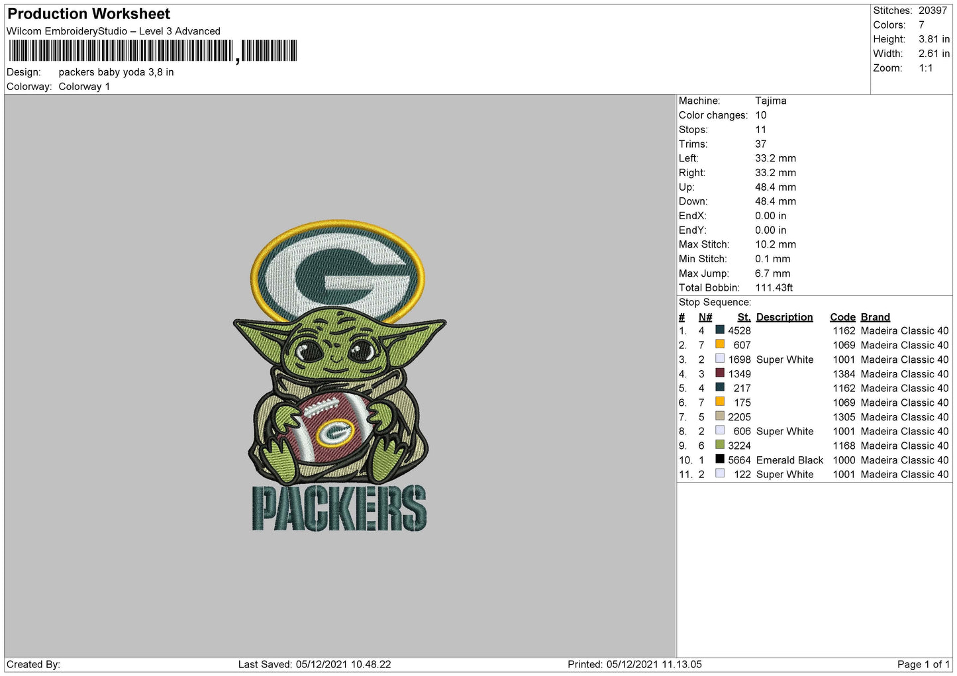
Task: Click the maroon swatch in stop 4
Action: pyautogui.click(x=719, y=373)
